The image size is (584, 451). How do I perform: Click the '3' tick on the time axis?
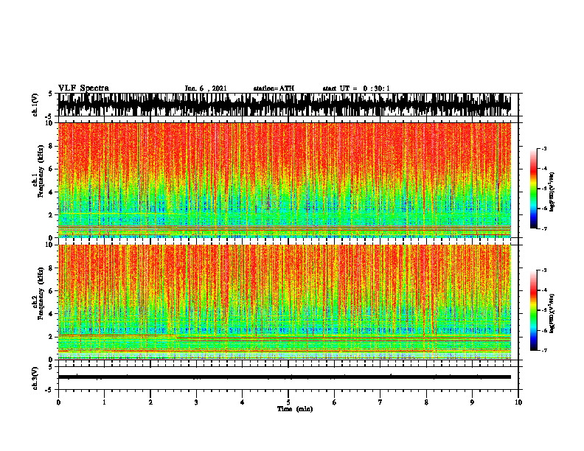196,402
